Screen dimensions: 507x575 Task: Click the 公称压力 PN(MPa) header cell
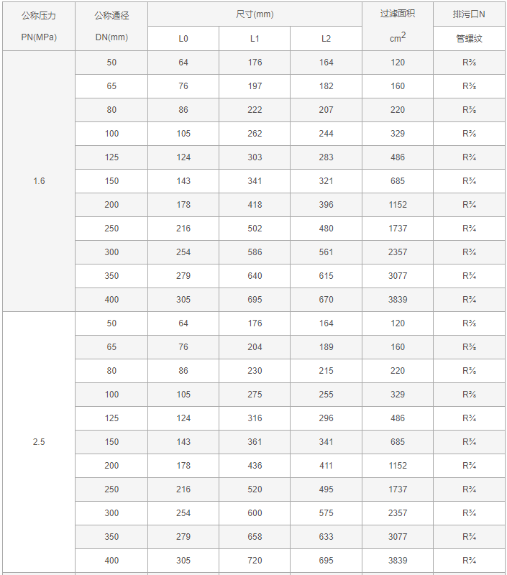click(x=39, y=26)
